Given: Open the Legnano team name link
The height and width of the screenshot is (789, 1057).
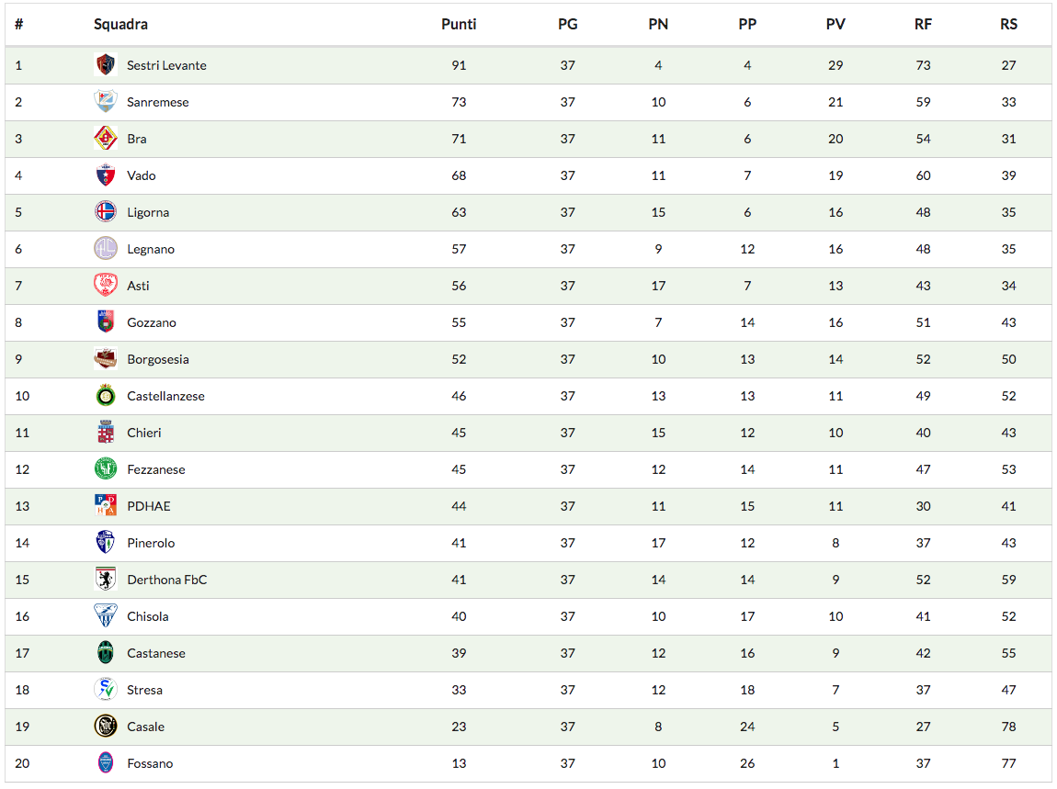Looking at the screenshot, I should [x=151, y=249].
